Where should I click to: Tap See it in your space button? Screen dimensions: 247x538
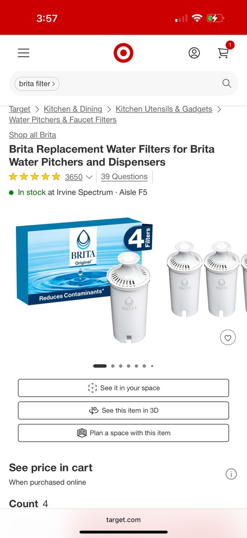[123, 388]
